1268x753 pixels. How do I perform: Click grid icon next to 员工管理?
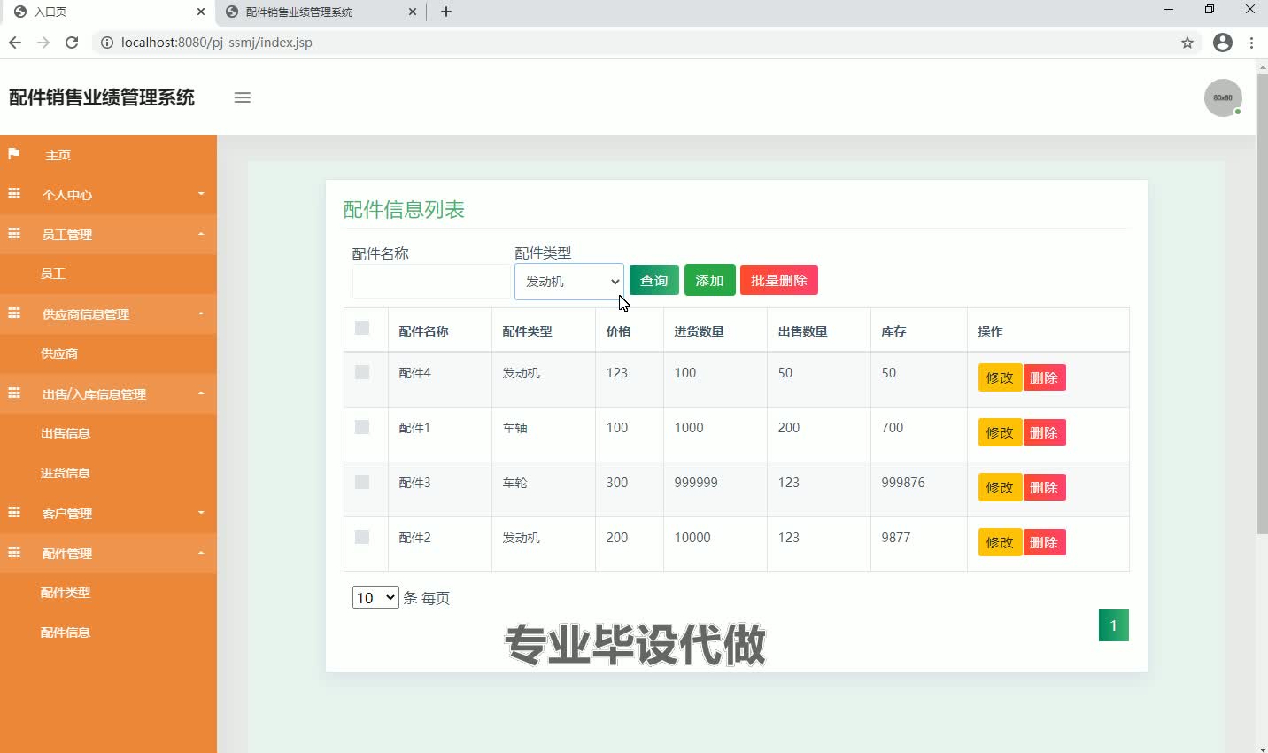pyautogui.click(x=14, y=233)
